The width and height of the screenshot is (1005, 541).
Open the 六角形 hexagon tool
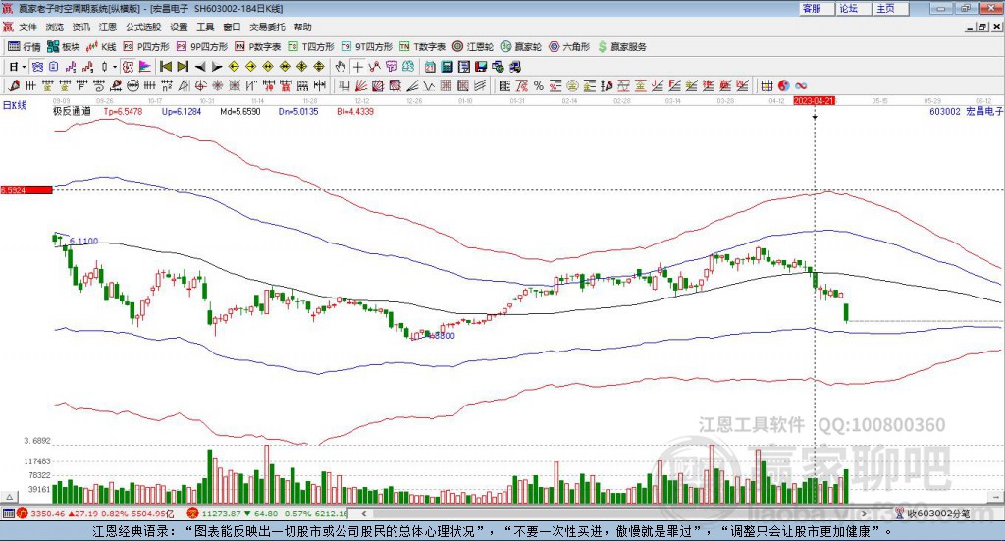tap(569, 47)
